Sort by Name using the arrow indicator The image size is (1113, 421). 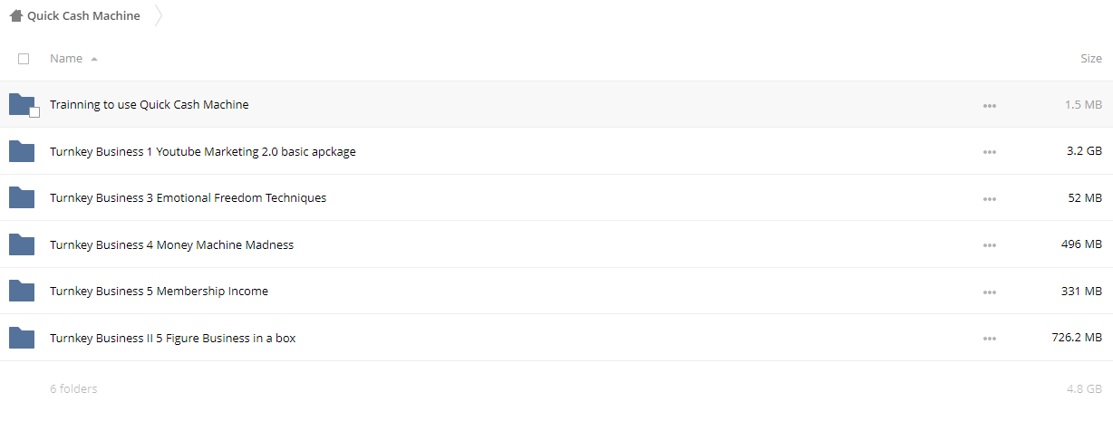pos(94,59)
